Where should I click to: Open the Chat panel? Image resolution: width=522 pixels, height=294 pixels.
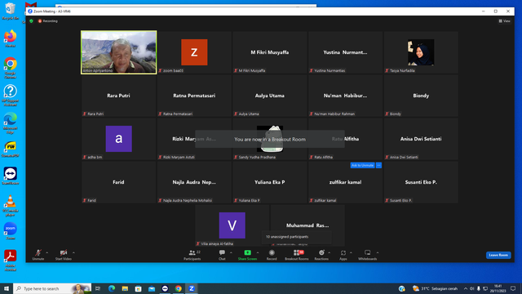[x=222, y=255]
